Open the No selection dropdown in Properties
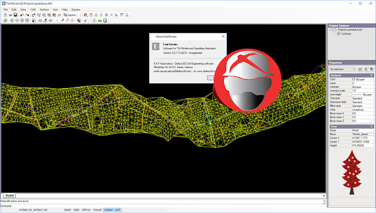Screen dimensions: 376x213 (x=343, y=69)
